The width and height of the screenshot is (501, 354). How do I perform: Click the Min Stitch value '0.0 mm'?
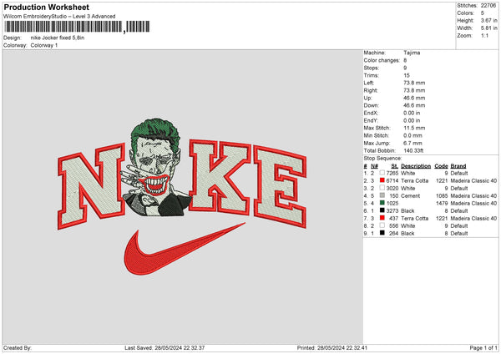(x=412, y=135)
